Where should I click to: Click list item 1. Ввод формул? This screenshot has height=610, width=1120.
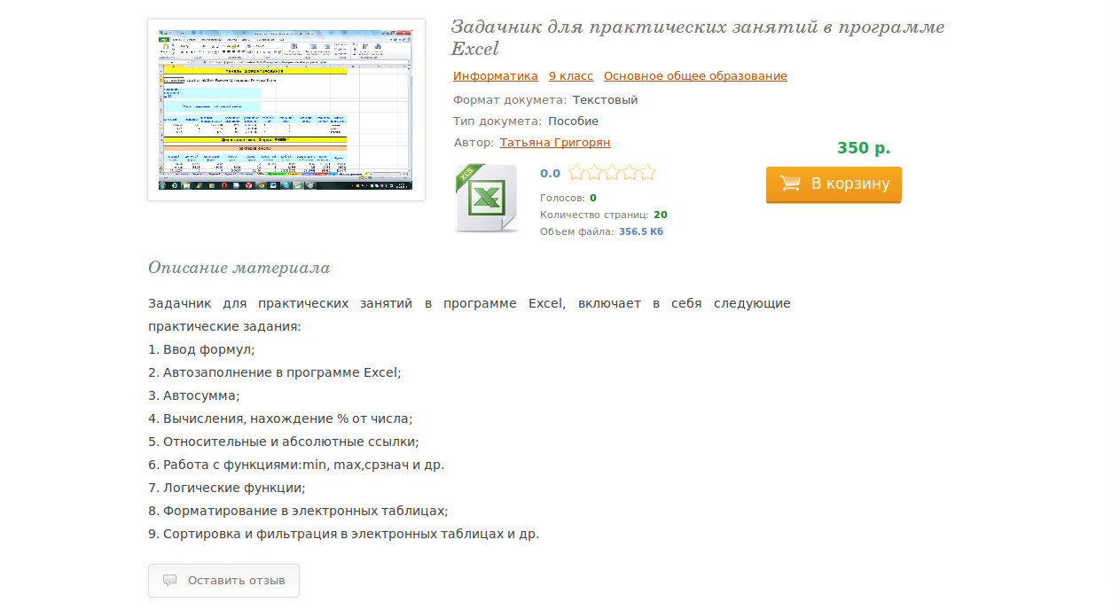pyautogui.click(x=201, y=349)
